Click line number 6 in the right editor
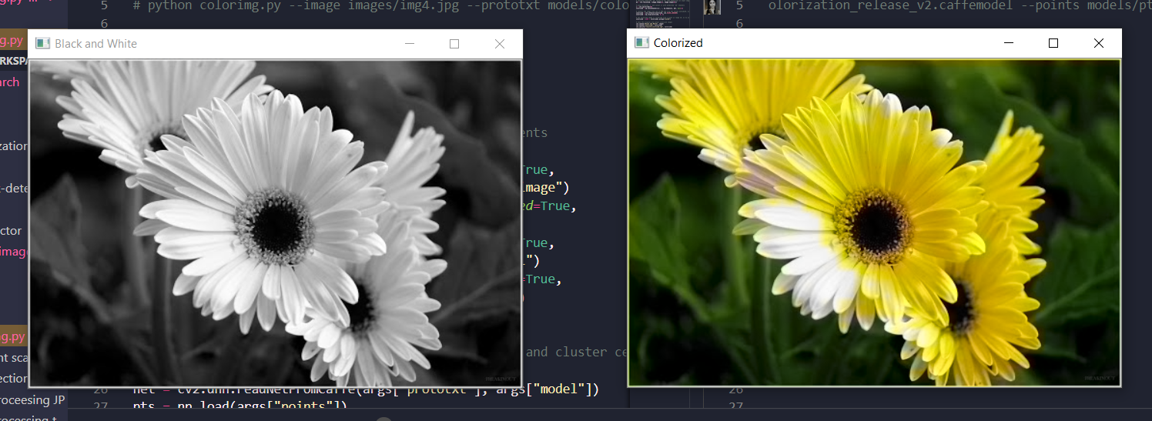 point(739,24)
